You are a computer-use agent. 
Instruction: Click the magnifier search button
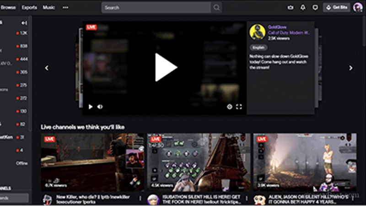[216, 7]
